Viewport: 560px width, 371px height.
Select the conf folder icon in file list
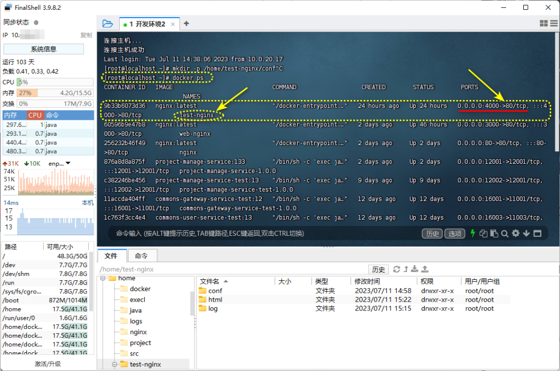[203, 290]
